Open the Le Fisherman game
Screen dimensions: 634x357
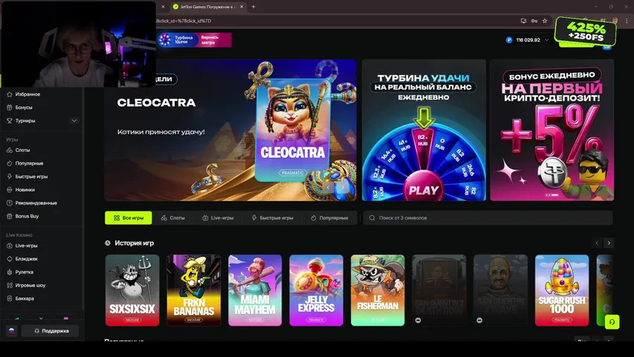(378, 290)
